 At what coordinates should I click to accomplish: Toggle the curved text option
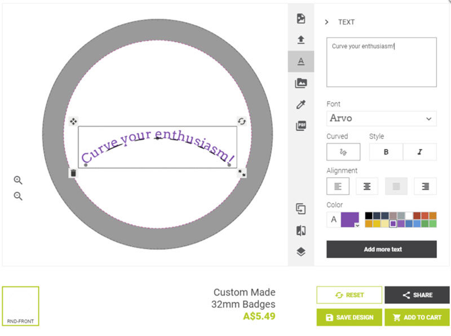click(x=343, y=152)
